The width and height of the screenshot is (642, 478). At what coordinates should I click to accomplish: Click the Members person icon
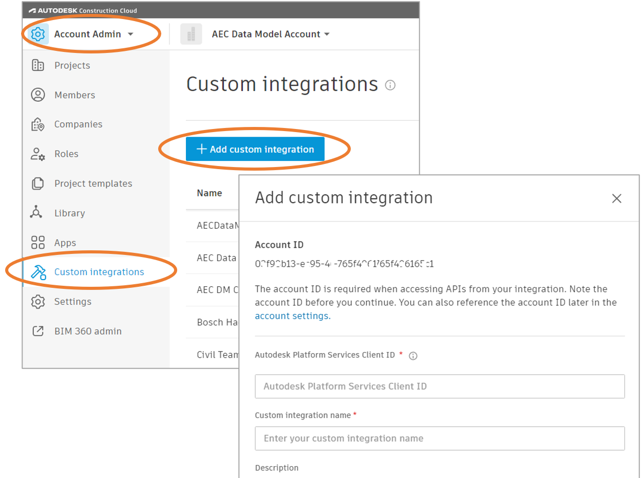(38, 95)
